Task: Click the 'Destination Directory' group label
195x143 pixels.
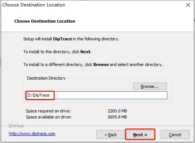Action: click(x=46, y=78)
